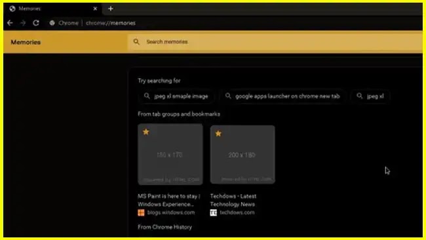
Task: Search suggestion 'jpeg xl smaple image'
Action: tap(176, 96)
